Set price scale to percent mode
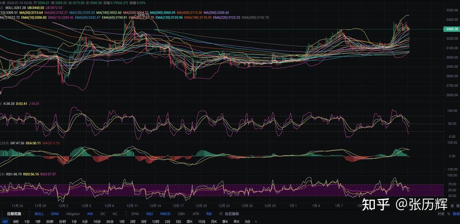 pos(449,214)
